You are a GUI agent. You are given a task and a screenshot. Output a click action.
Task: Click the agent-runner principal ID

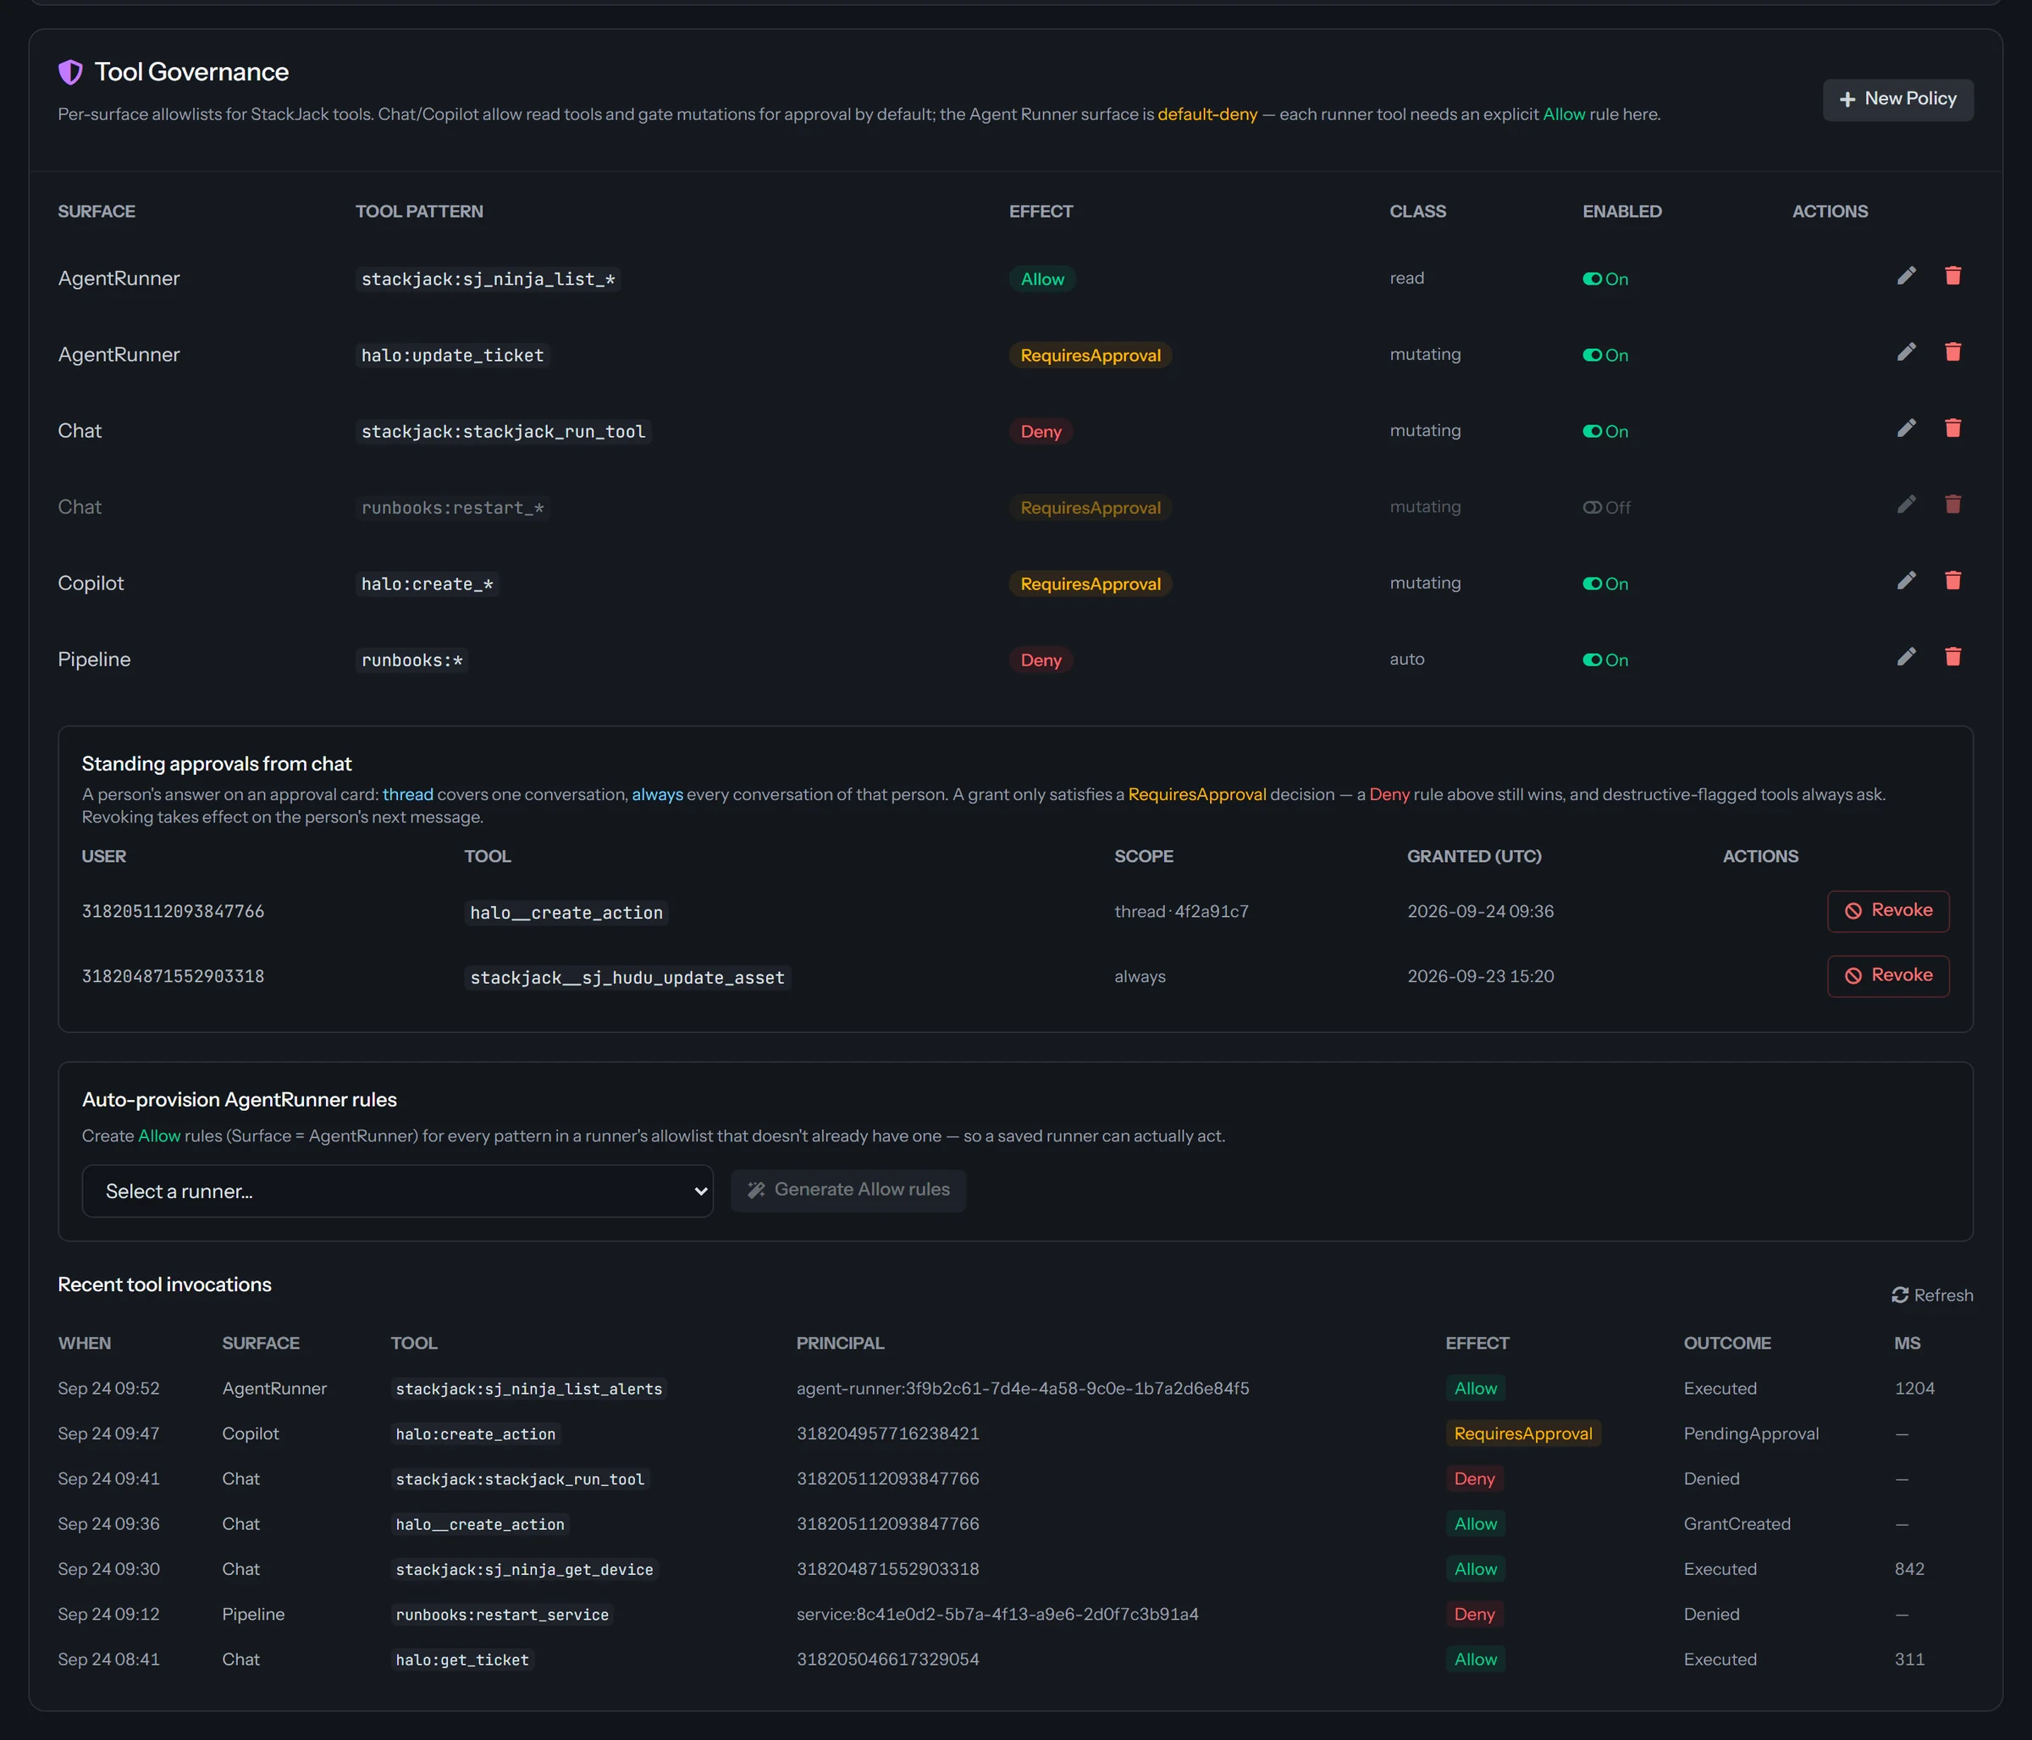[x=1023, y=1389]
